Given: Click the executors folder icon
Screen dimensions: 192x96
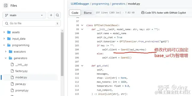Looking at the screenshot, I should tap(10, 51).
